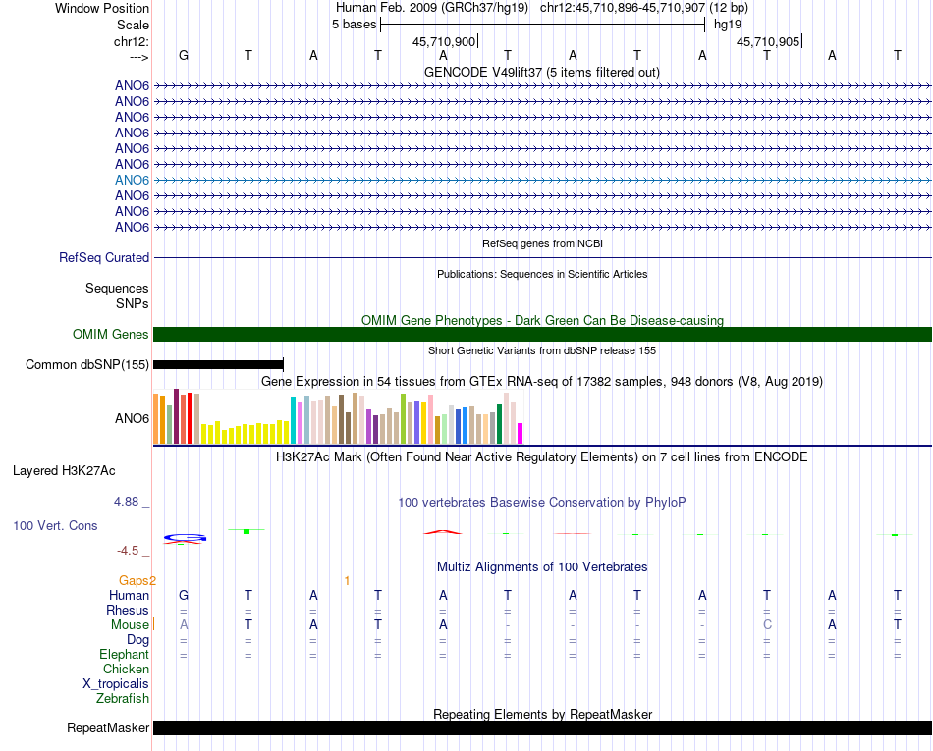
Task: Select the X_tropicalis species row label
Action: click(116, 684)
